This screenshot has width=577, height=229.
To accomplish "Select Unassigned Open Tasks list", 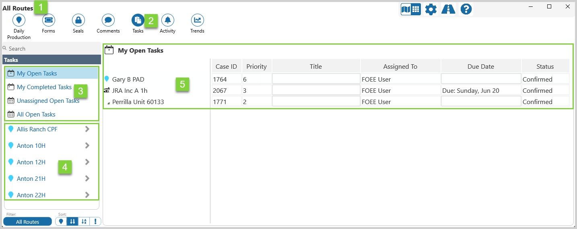I will 48,101.
